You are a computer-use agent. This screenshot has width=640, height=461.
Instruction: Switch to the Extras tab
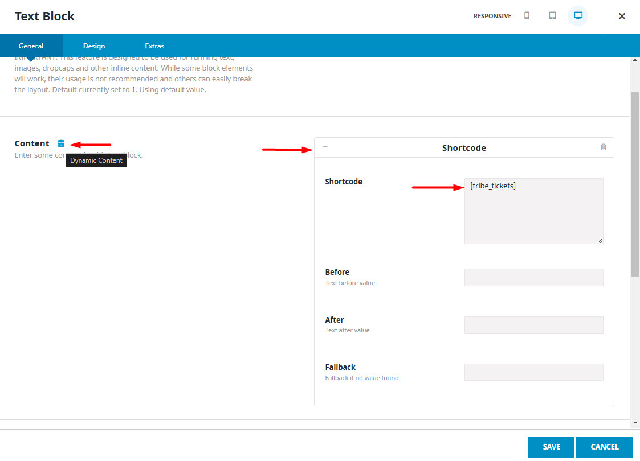[x=154, y=46]
